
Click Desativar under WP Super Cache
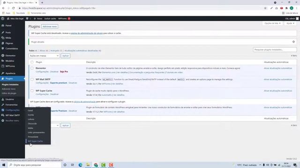(x=54, y=94)
